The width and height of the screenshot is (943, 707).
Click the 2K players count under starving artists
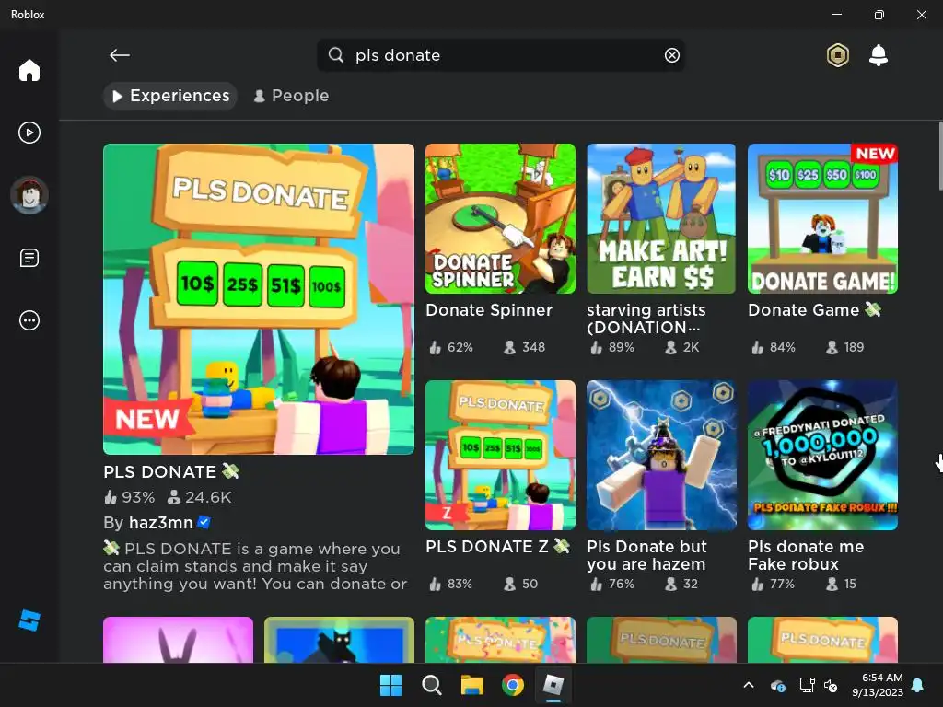[682, 347]
